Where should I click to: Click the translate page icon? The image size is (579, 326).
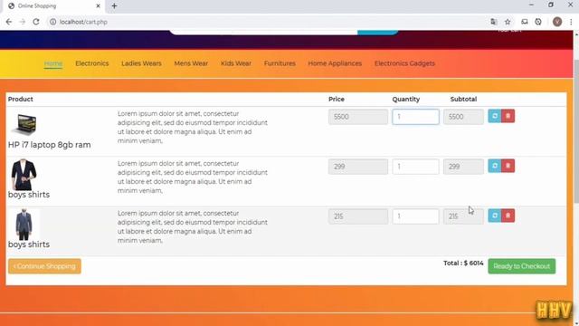(494, 22)
